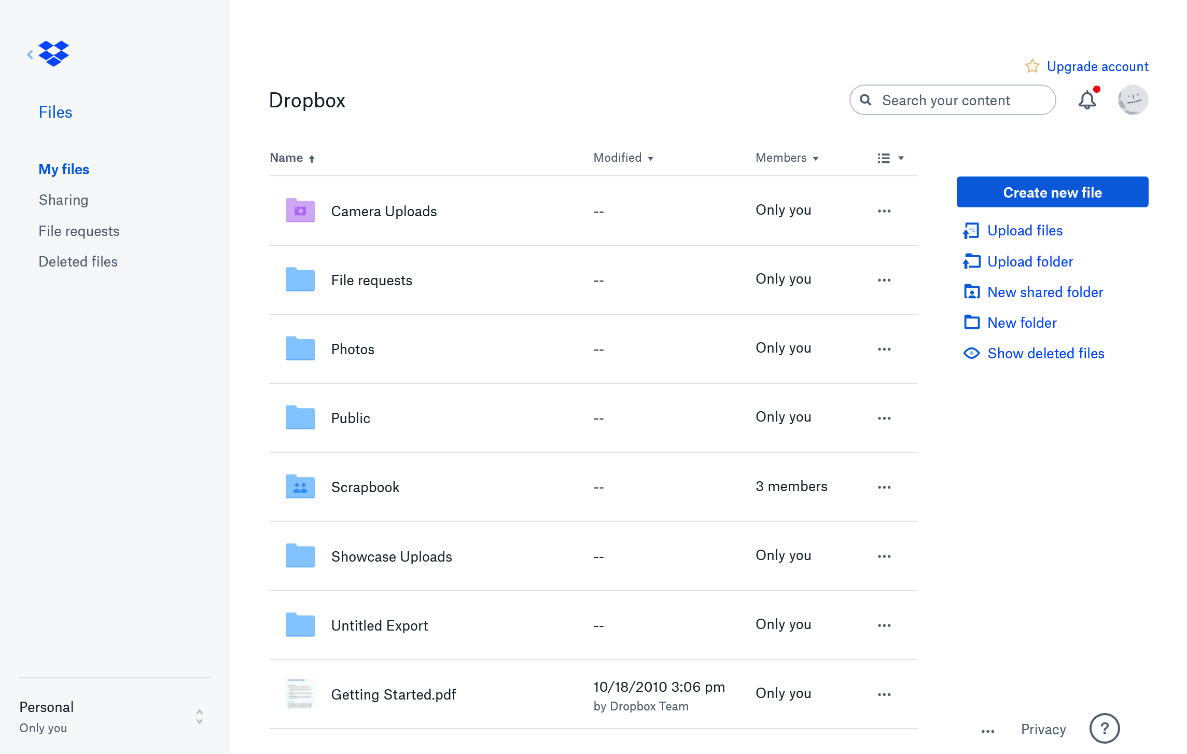Click the Photos folder icon
The height and width of the screenshot is (754, 1187).
(300, 348)
